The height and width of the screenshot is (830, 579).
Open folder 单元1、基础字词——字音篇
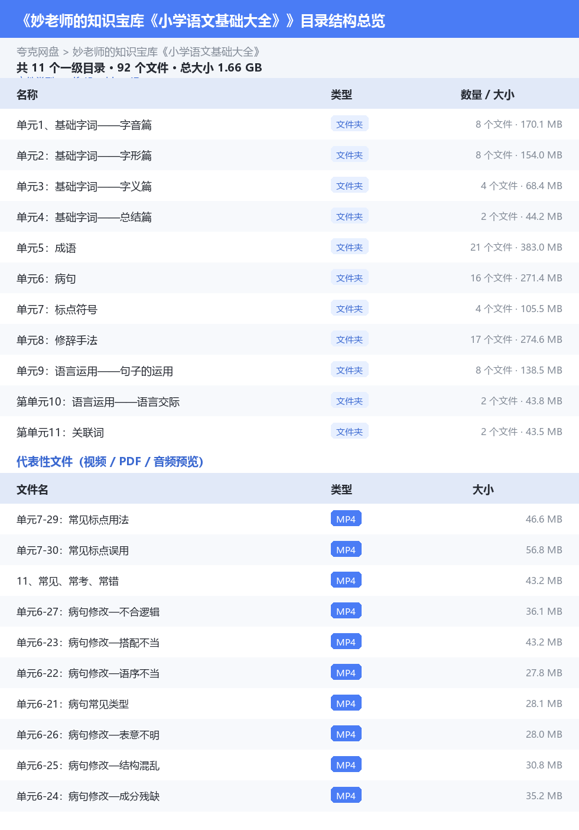tap(84, 125)
